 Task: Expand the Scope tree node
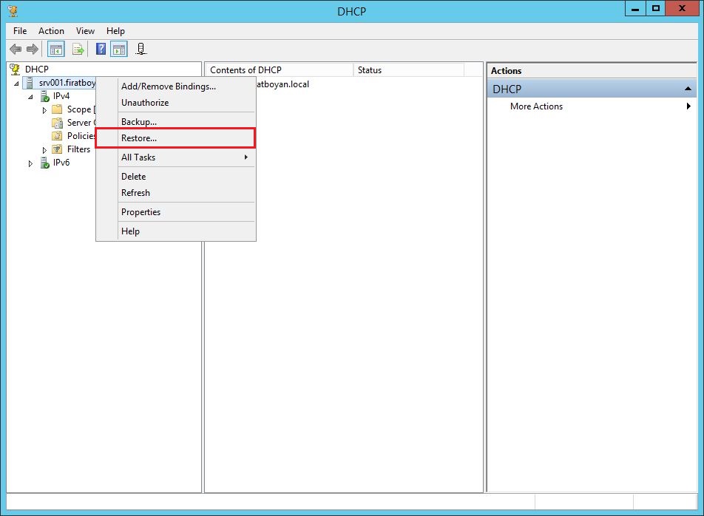[44, 110]
